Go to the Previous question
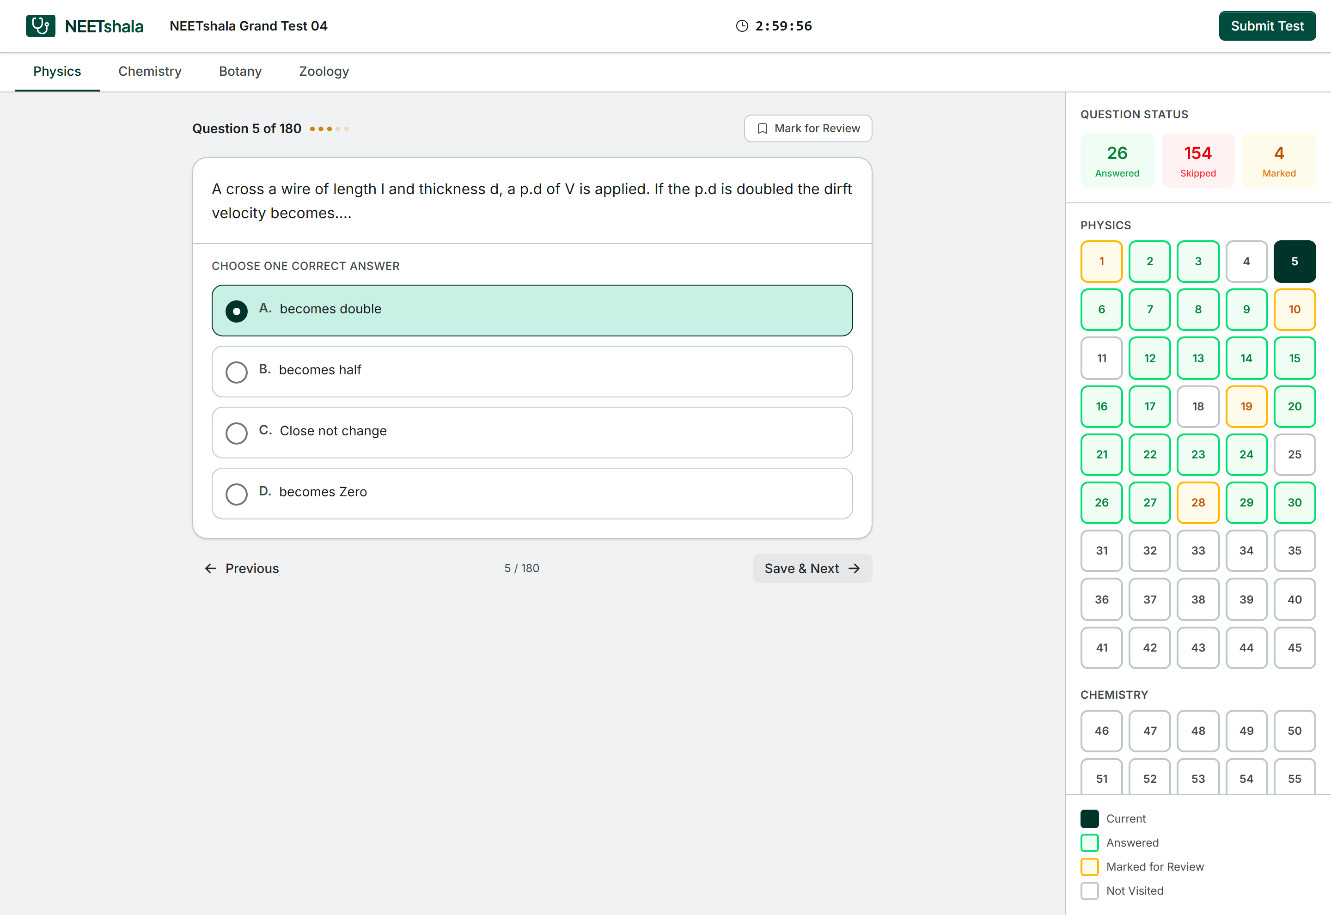The image size is (1331, 915). point(242,568)
